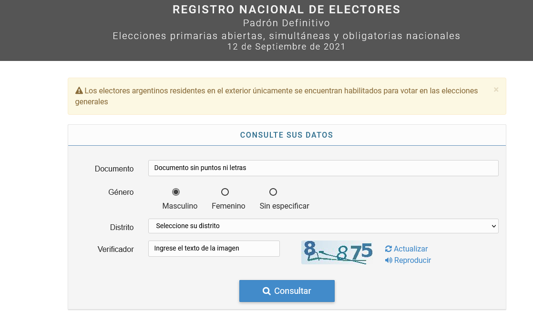
Task: Click the warning triangle icon in alert
Action: (x=79, y=90)
